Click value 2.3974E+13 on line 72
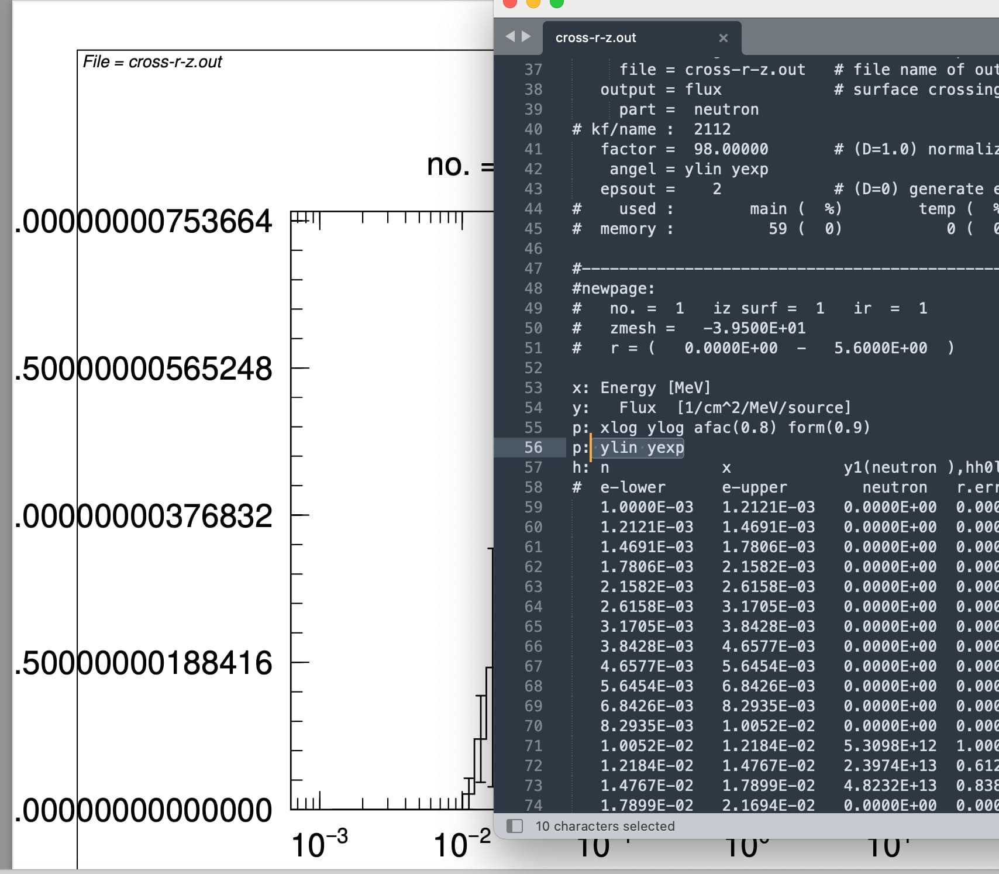Screen dimensions: 999x874 890,766
